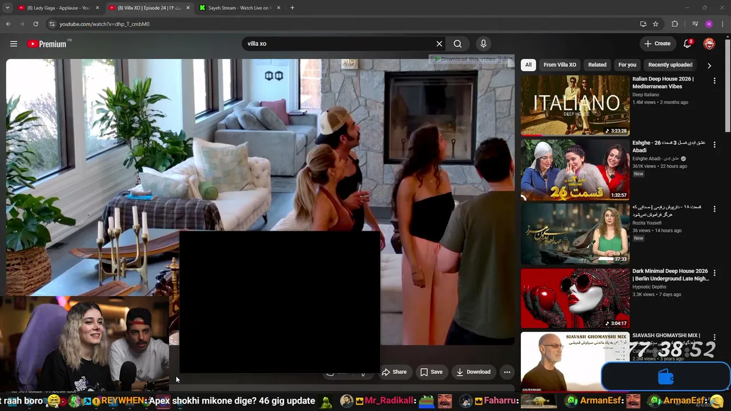This screenshot has height=411, width=731.
Task: Open options menu for Italian Deep House
Action: pyautogui.click(x=714, y=81)
